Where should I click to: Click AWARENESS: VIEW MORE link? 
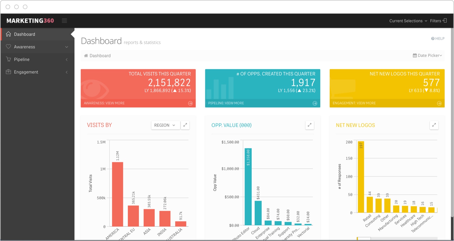[104, 103]
